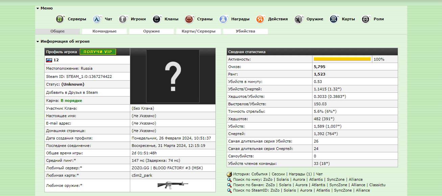
Task: Open the Roles icon in menu
Action: [x=366, y=19]
